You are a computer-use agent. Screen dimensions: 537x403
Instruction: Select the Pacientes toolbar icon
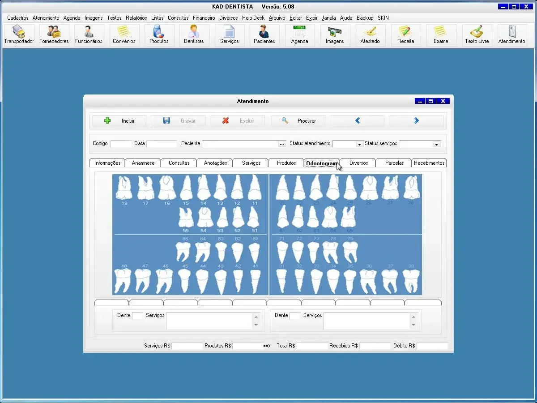click(264, 35)
